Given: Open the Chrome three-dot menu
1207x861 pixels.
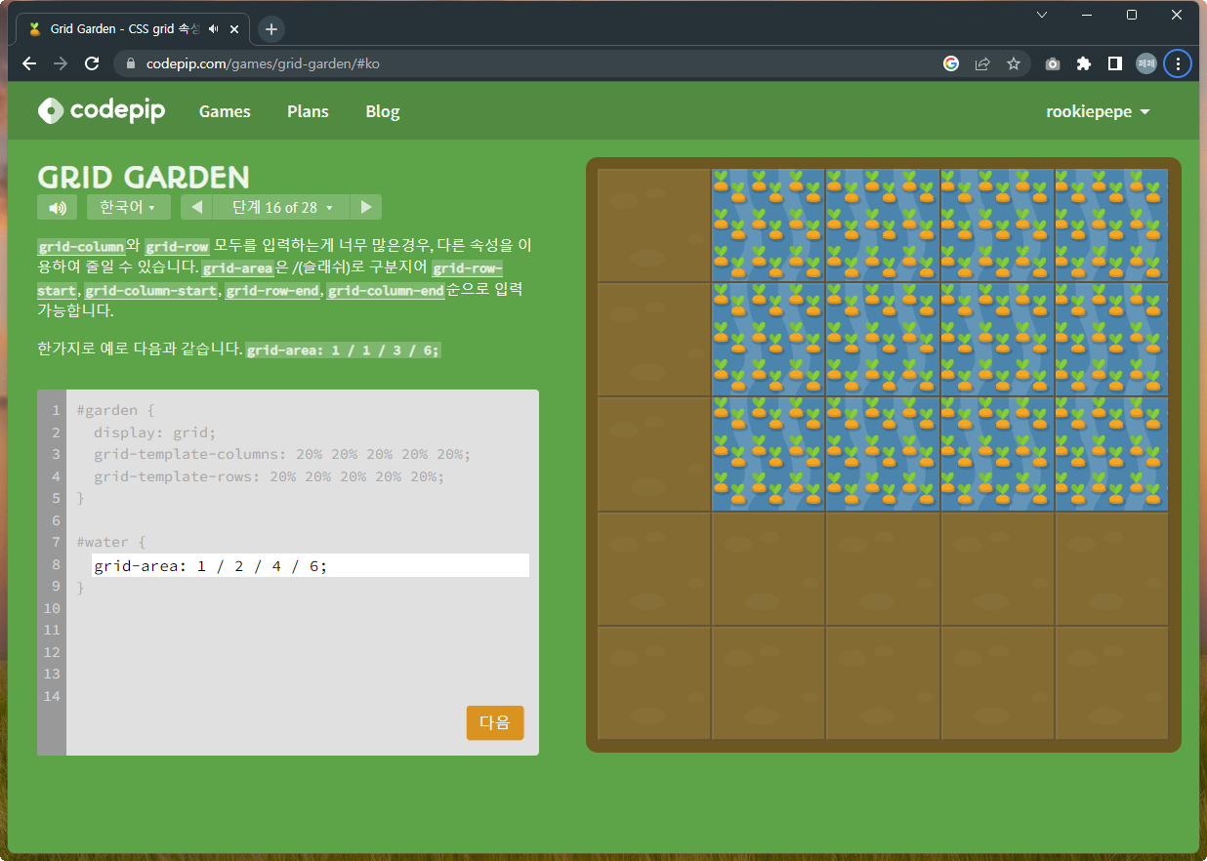Looking at the screenshot, I should [1178, 63].
